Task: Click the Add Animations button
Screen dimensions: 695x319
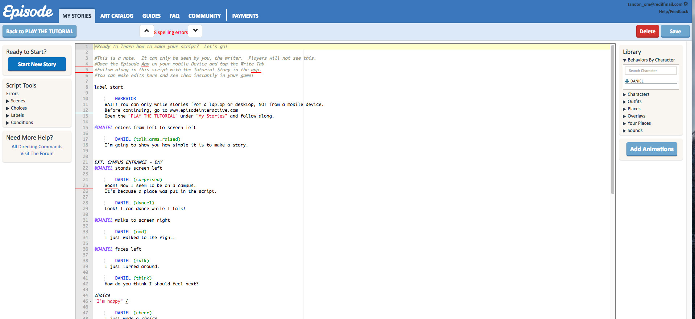Action: tap(651, 149)
